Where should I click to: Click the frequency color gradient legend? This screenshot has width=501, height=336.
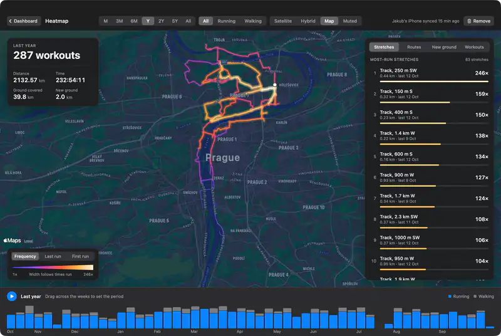pos(53,267)
